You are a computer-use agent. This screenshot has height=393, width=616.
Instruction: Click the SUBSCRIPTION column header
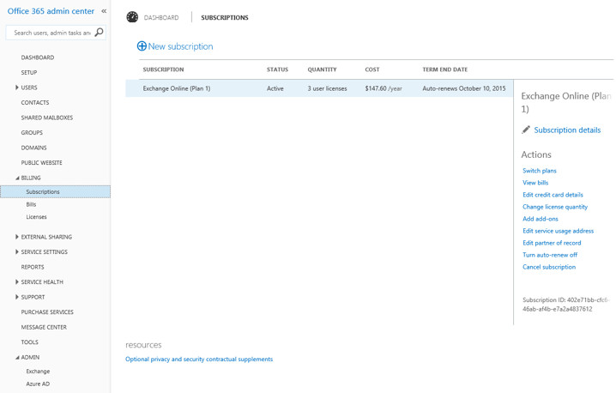tap(163, 70)
